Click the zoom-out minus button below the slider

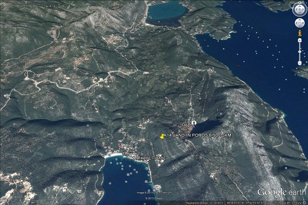coord(299,63)
